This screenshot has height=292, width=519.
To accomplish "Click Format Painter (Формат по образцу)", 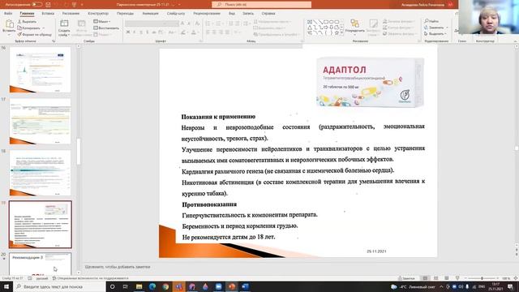I will (34, 34).
